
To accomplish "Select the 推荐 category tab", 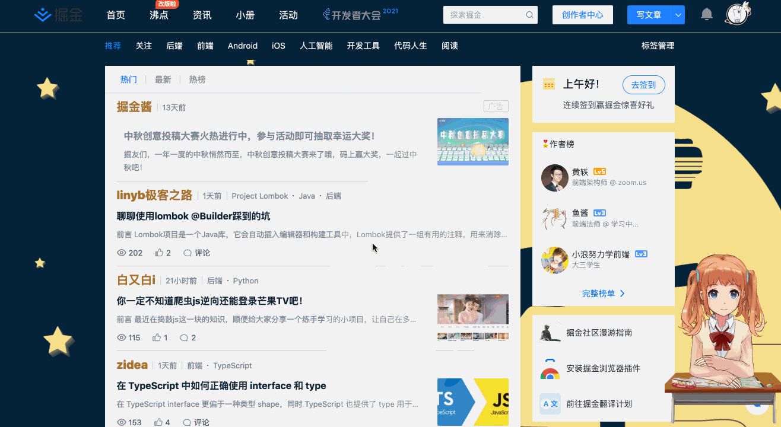I will [x=113, y=46].
